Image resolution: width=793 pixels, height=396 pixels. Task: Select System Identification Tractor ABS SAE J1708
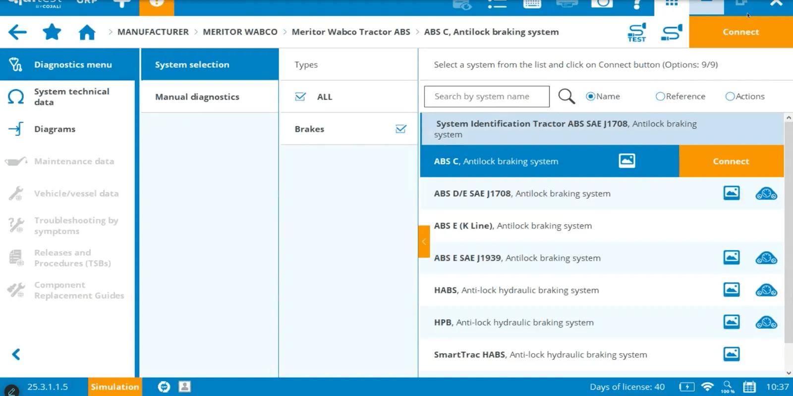tap(602, 129)
